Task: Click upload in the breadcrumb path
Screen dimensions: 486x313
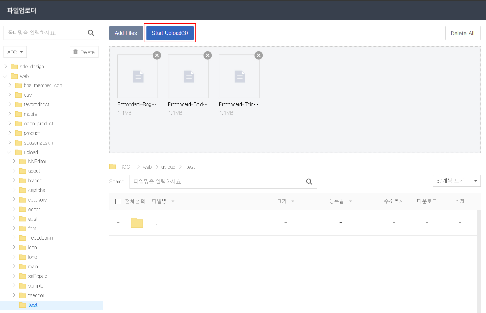Action: coord(168,167)
